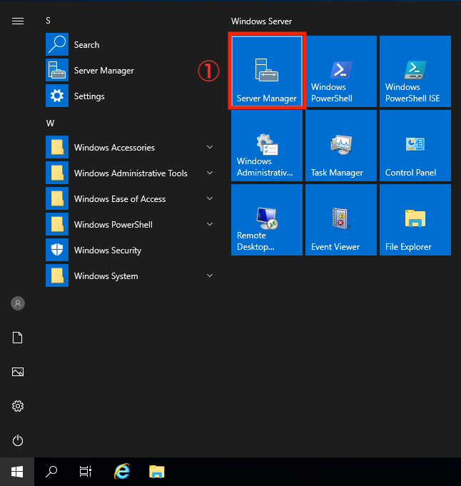Launch the Windows PowerShell tile
The image size is (461, 486).
(340, 71)
